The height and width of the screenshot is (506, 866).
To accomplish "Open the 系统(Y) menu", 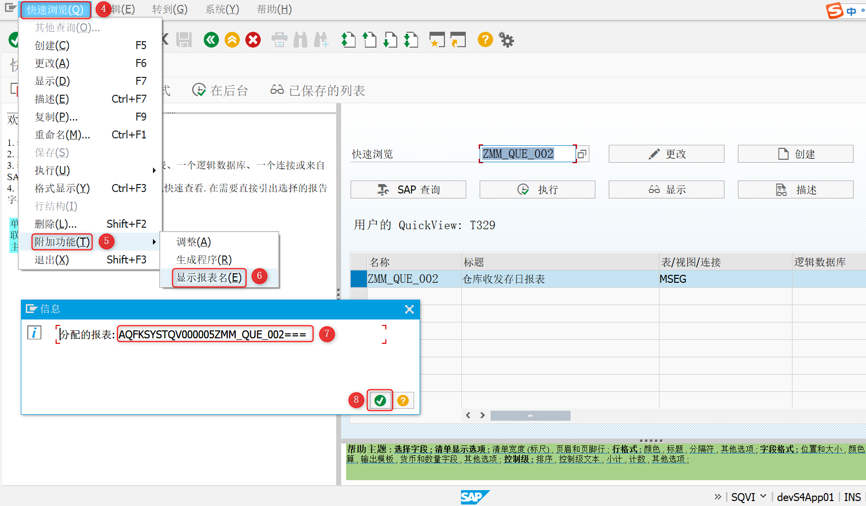I will click(221, 9).
